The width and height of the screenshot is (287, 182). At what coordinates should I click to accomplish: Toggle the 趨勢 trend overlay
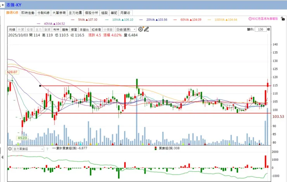point(65,29)
